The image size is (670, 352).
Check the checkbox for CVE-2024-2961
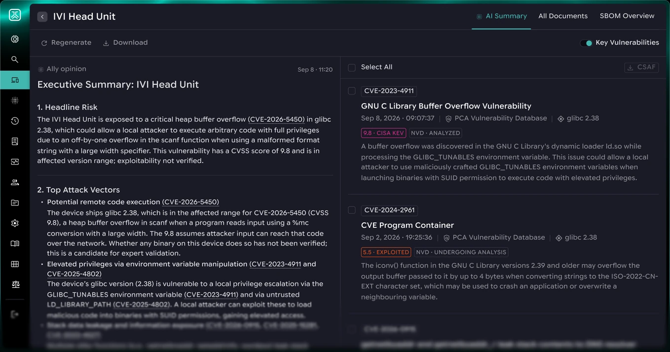coord(352,210)
